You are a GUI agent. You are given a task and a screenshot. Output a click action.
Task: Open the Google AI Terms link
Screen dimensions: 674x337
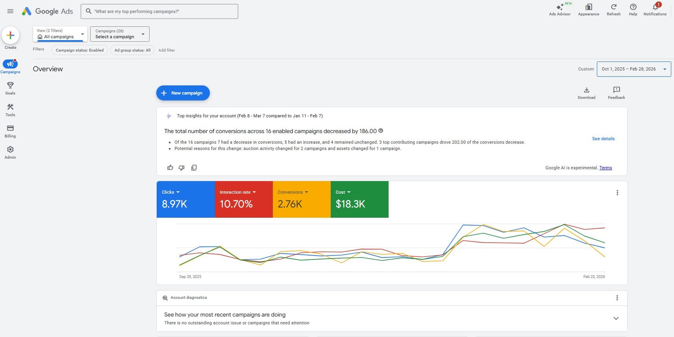click(x=606, y=168)
